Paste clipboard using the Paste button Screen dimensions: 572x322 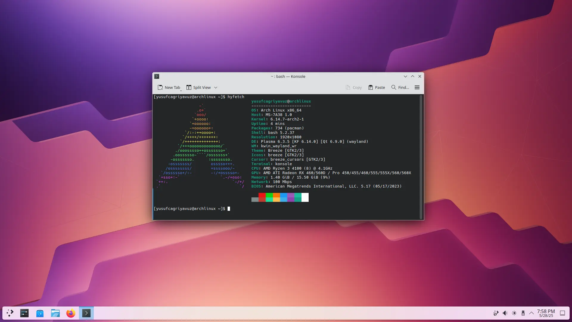coord(377,87)
